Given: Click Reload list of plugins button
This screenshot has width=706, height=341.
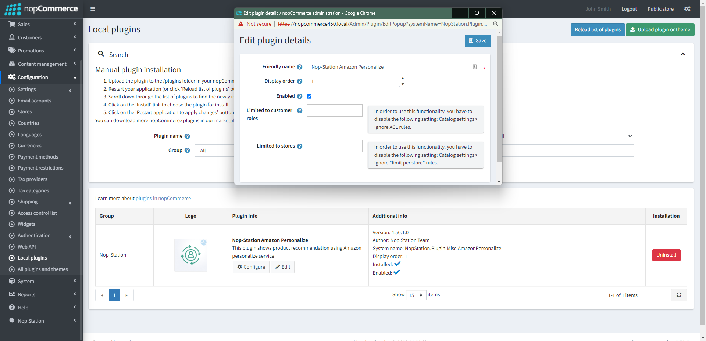Looking at the screenshot, I should 598,30.
